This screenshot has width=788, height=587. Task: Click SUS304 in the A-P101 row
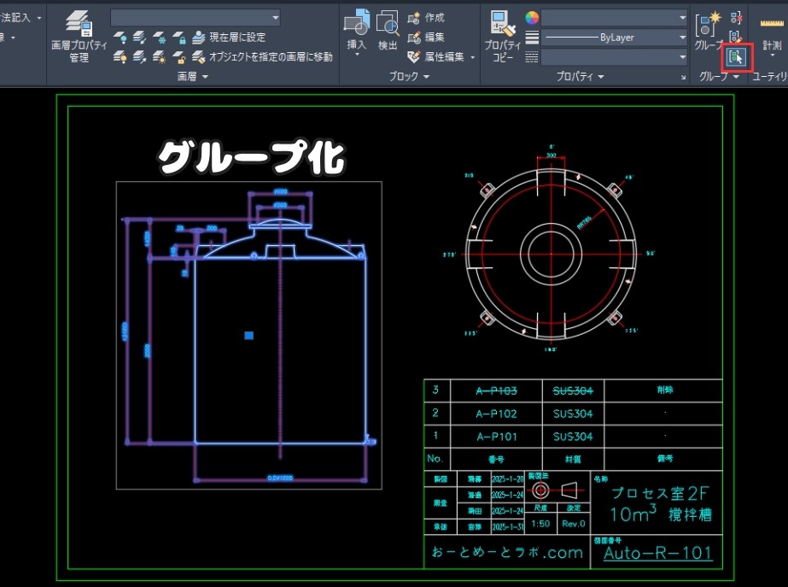point(573,437)
